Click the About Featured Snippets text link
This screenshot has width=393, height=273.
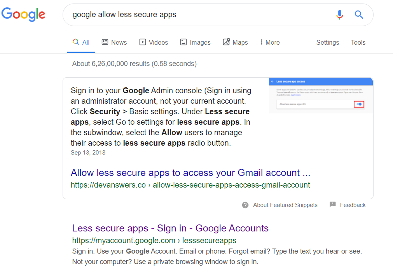[285, 205]
